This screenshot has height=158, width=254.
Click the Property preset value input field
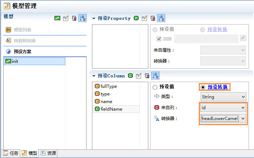206,39
